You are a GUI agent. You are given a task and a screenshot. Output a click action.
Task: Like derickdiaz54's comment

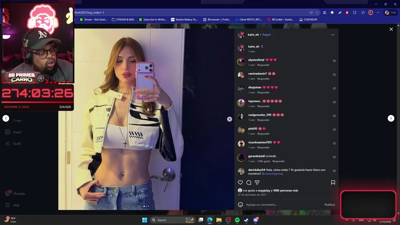pyautogui.click(x=334, y=171)
